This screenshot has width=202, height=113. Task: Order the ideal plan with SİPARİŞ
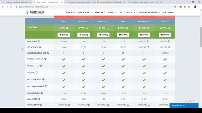[123, 35]
